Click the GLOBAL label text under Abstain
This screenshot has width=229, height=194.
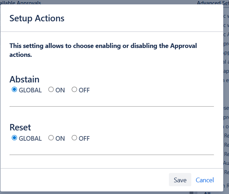point(30,90)
